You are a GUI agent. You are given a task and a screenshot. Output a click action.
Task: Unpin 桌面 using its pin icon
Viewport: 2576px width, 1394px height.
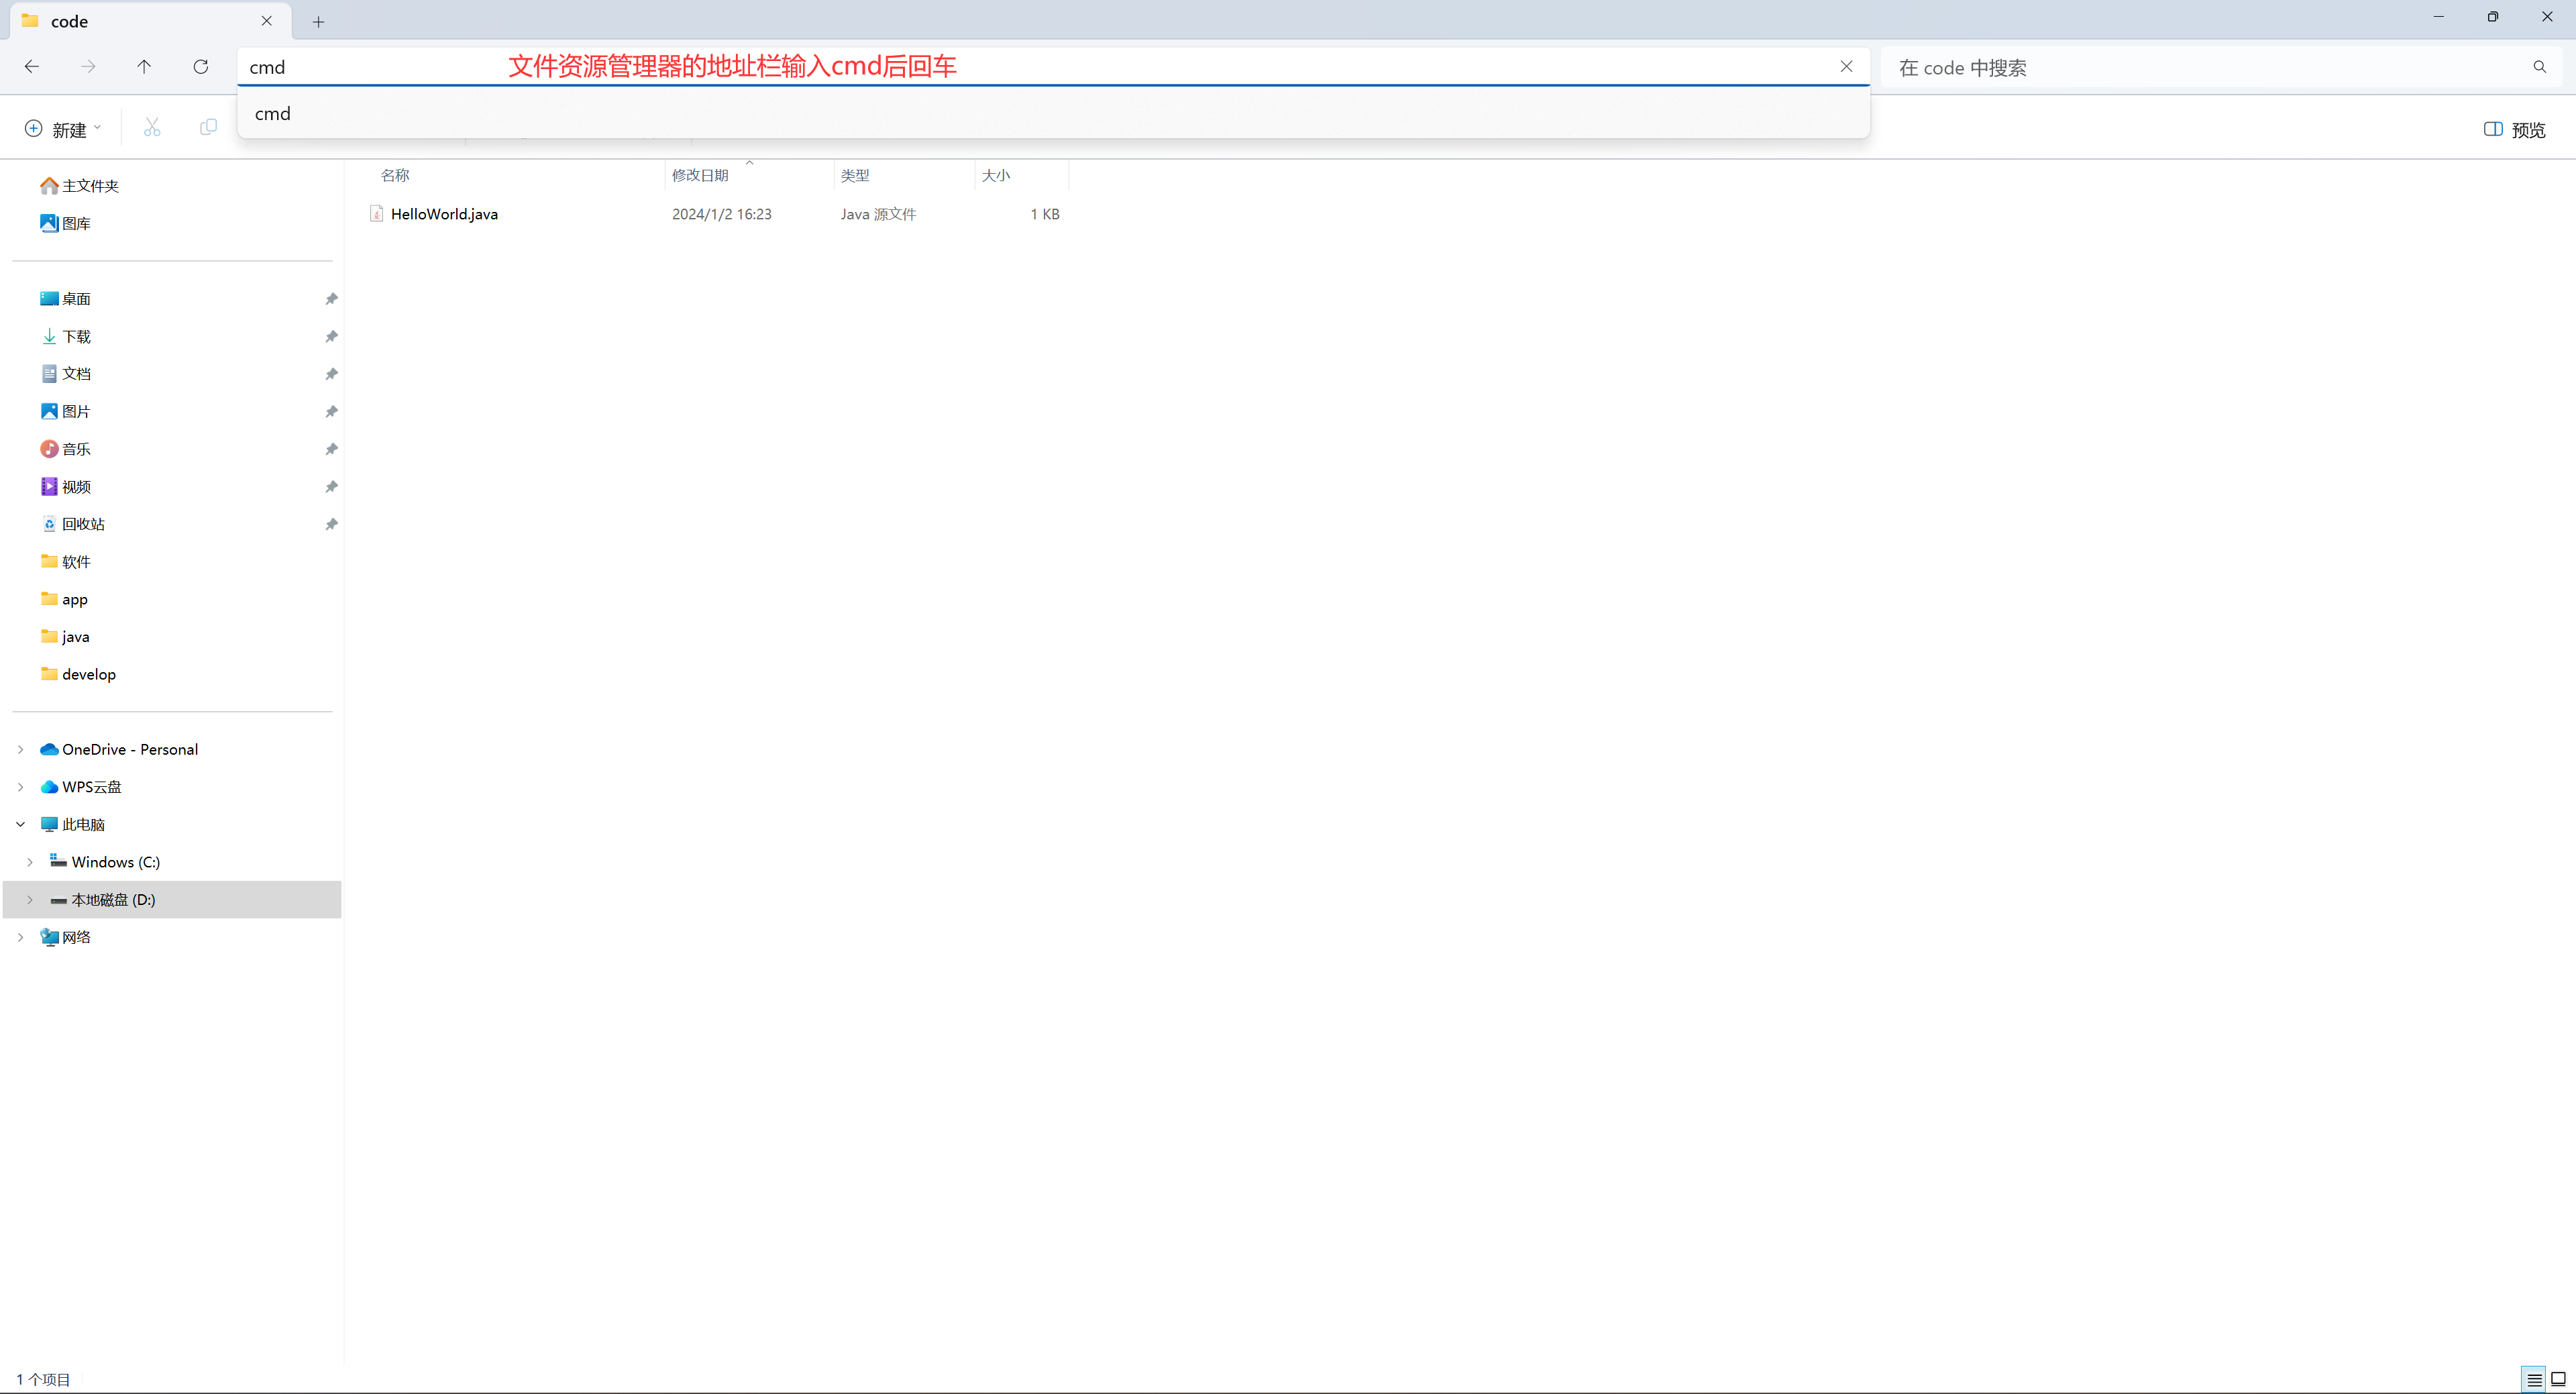click(331, 299)
